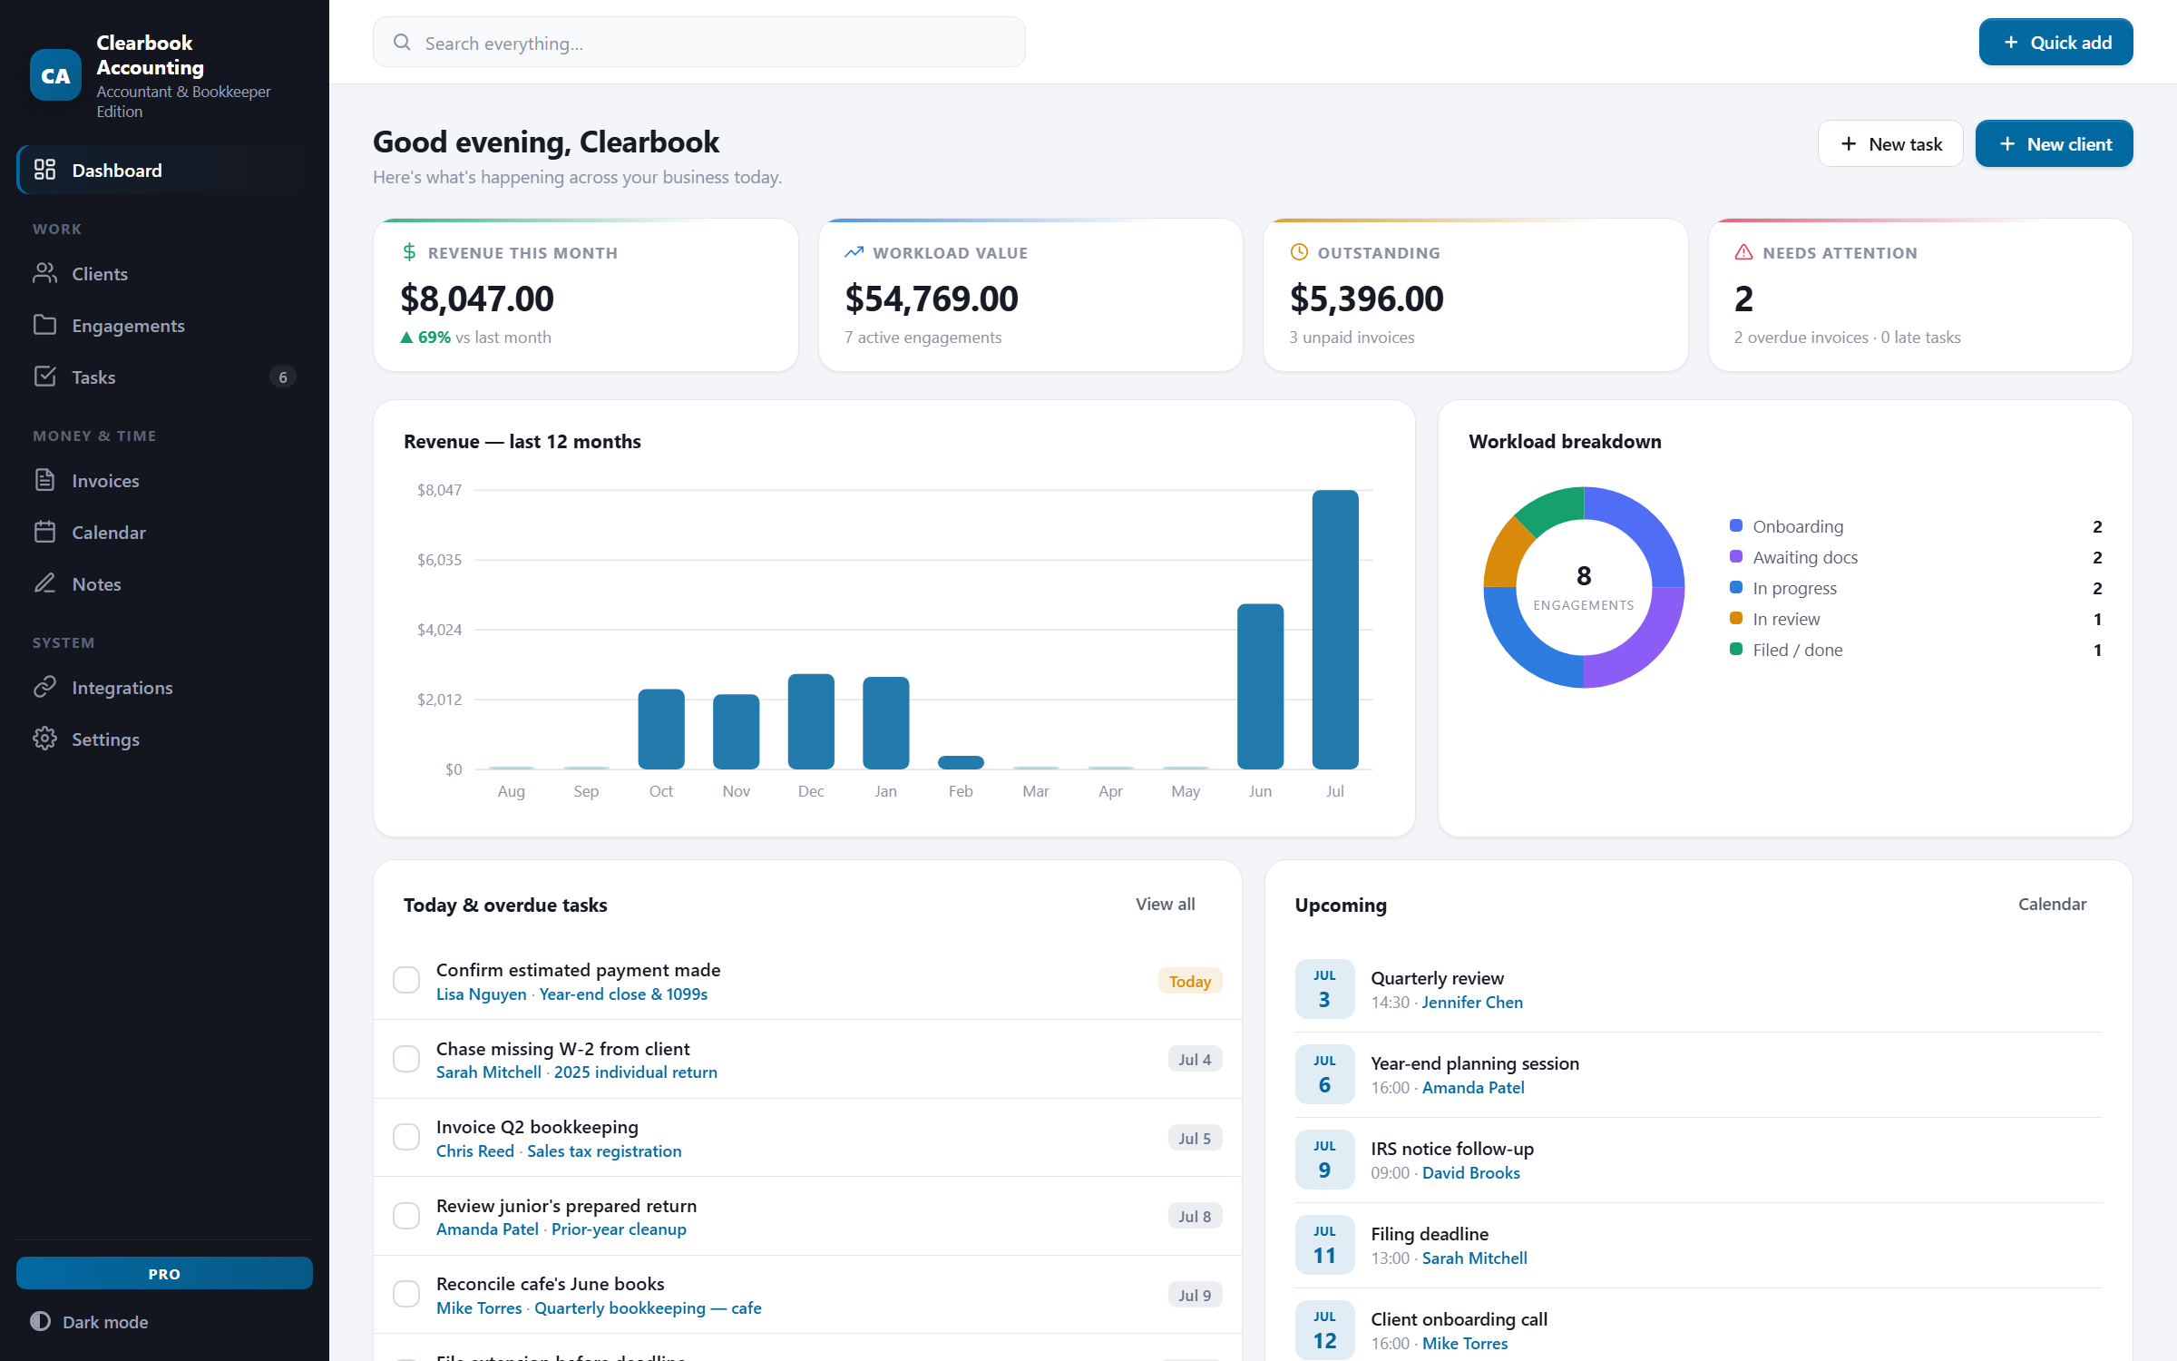Click the New client button
Screen dimensions: 2177x1361
tap(2054, 143)
